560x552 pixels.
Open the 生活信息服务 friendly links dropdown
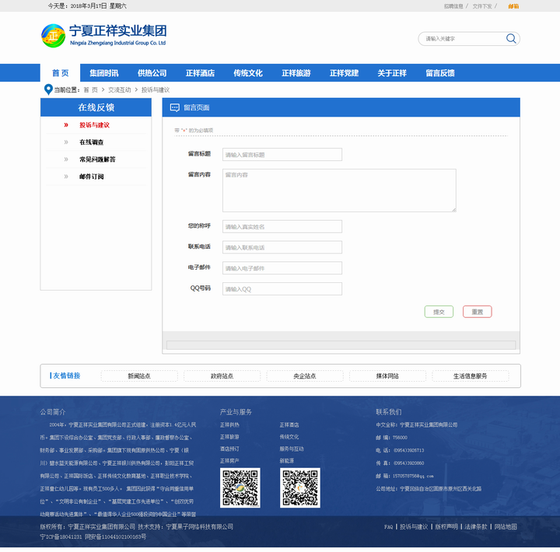pyautogui.click(x=471, y=376)
